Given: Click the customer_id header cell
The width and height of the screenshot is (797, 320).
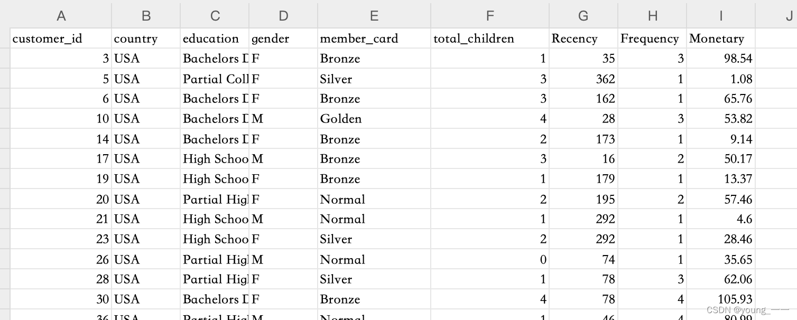Looking at the screenshot, I should click(61, 39).
